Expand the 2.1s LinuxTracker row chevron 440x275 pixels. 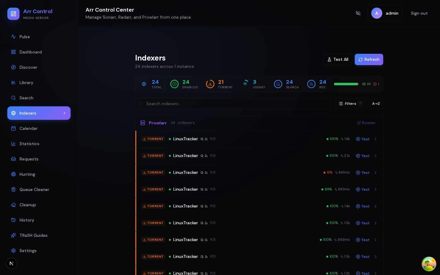(376, 156)
